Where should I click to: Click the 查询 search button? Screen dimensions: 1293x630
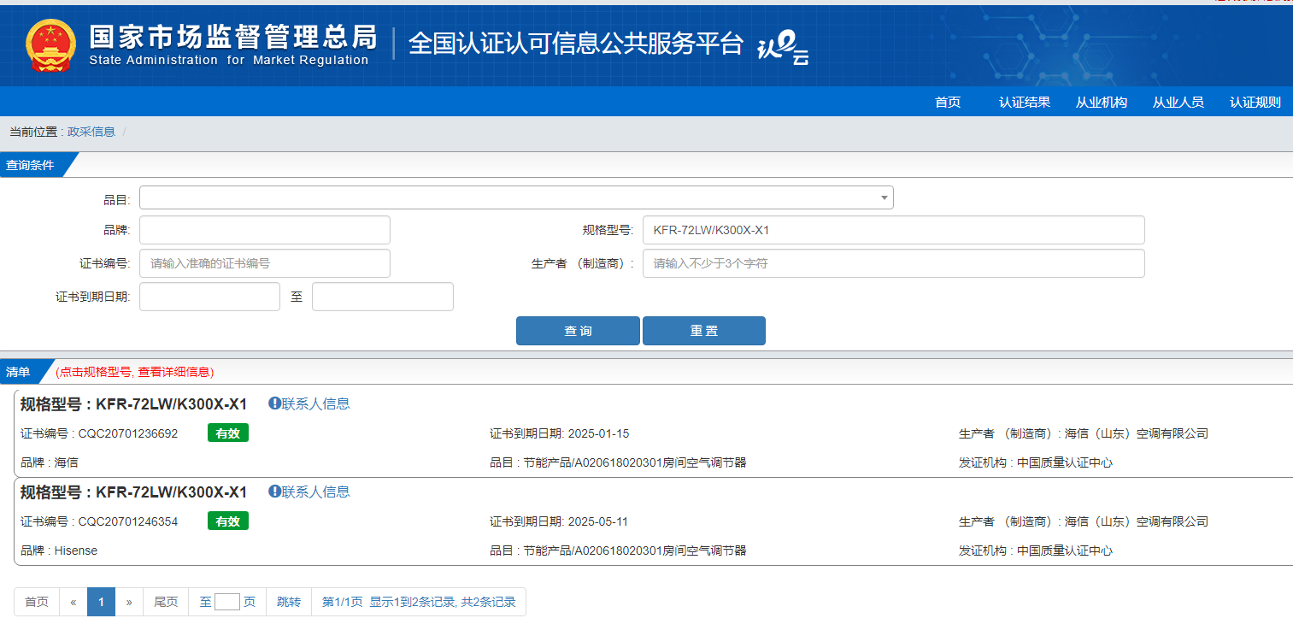tap(578, 331)
